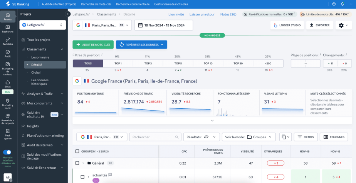Open the settings gear dropdown
The image size is (356, 183).
point(344,25)
